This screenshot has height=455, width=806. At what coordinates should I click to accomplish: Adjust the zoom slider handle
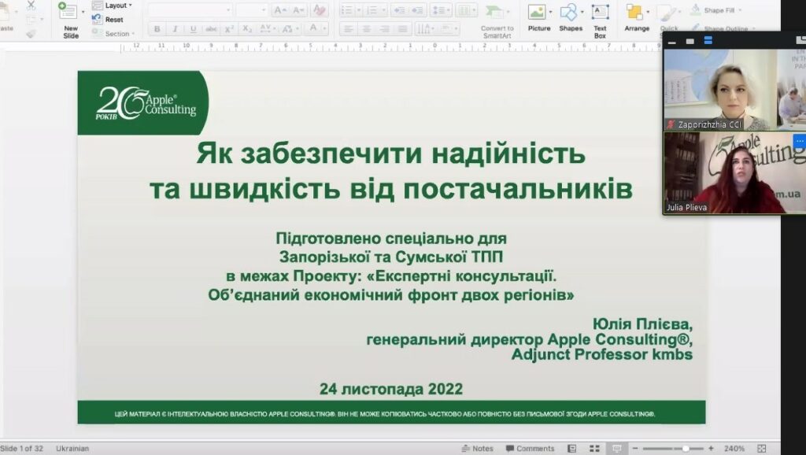[686, 449]
